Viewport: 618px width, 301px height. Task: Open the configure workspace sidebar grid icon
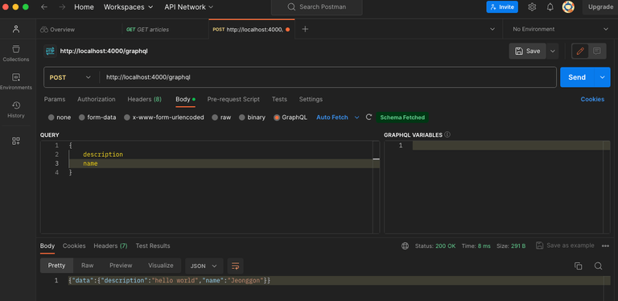pos(16,141)
